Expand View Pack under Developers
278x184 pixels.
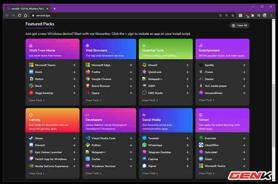pos(93,173)
